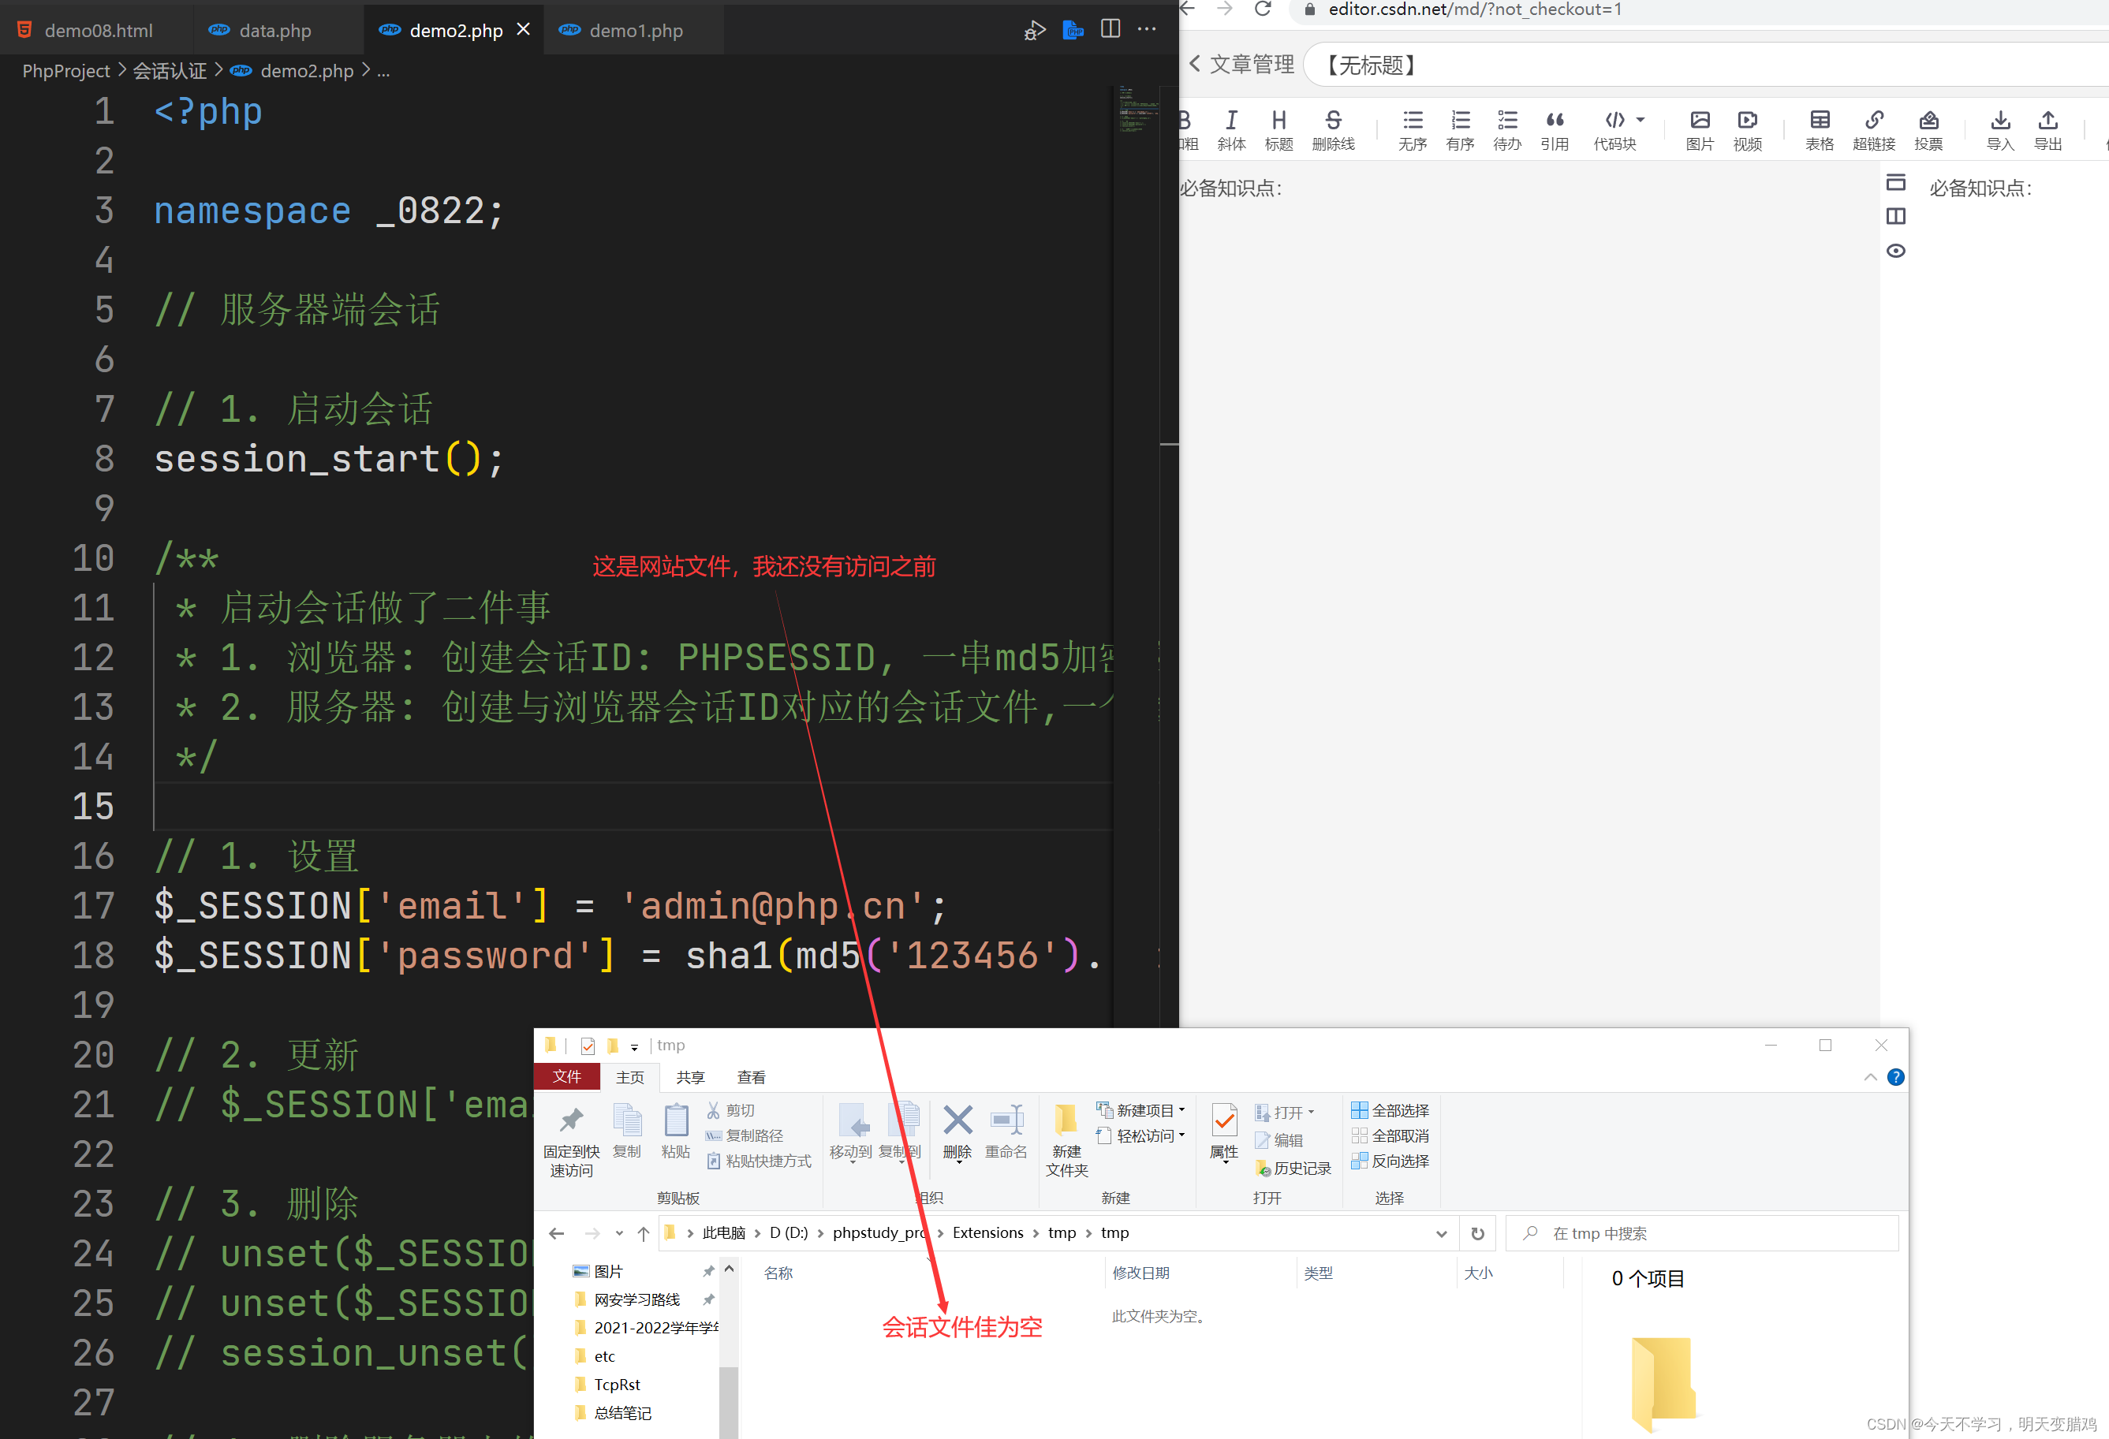
Task: Select TcpRst folder in navigation pane
Action: point(617,1384)
